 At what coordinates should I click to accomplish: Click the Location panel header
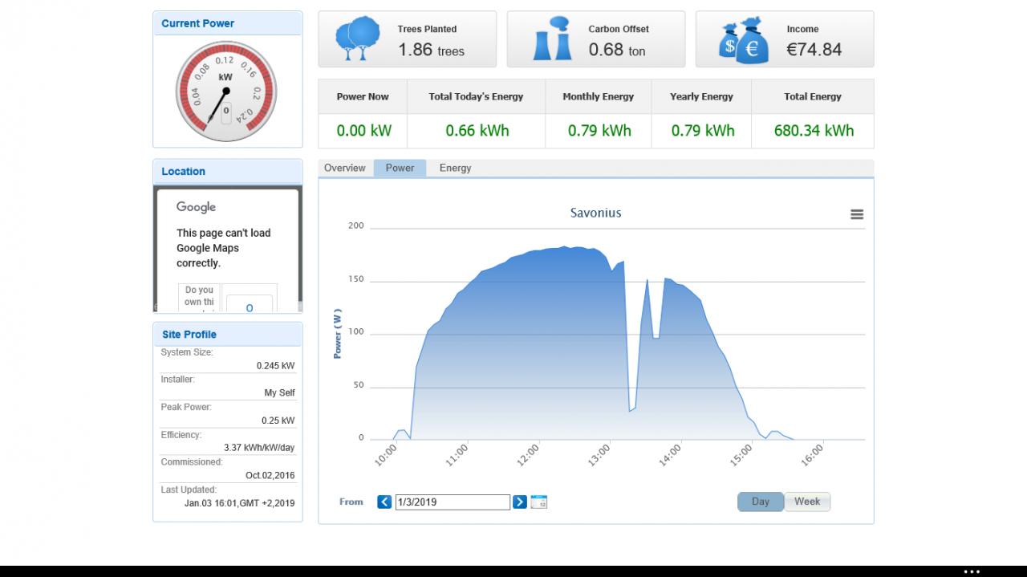tap(228, 171)
